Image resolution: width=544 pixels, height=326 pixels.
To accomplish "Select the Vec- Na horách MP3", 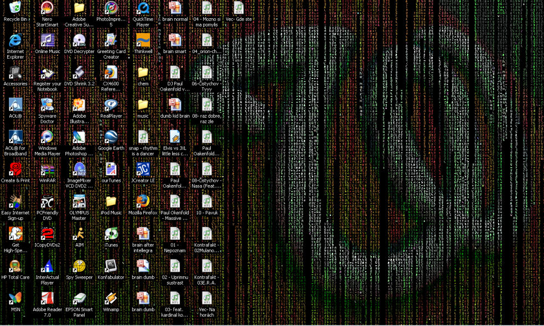I will click(207, 298).
